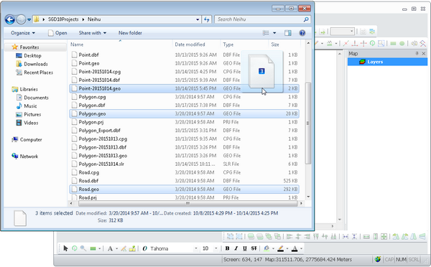This screenshot has width=431, height=267.
Task: Click the Bold formatting button
Action: tap(227, 248)
